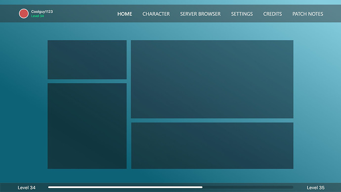
Task: Click the gap between left and right panels
Action: pyautogui.click(x=129, y=104)
